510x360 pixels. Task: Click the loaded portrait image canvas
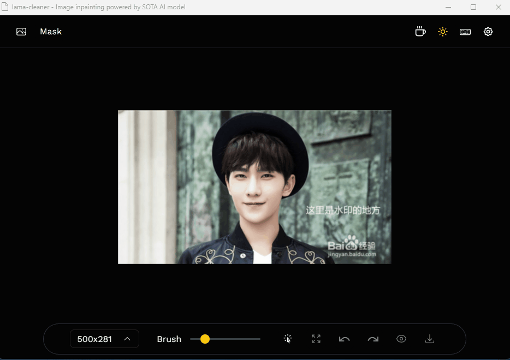coord(254,187)
